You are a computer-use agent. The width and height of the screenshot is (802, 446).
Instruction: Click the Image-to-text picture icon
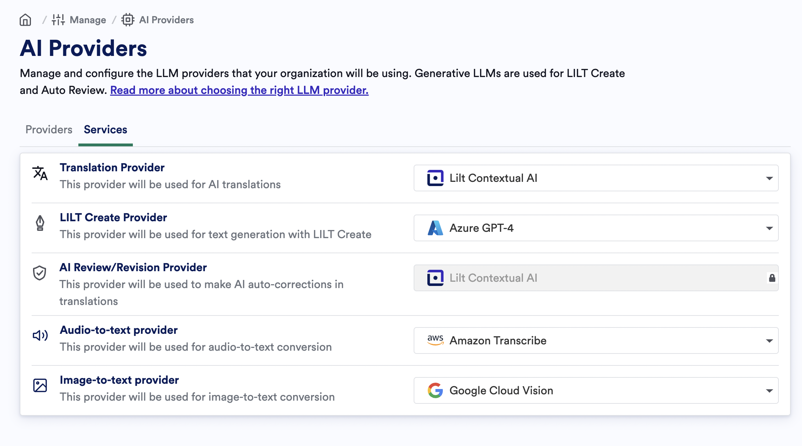[40, 386]
